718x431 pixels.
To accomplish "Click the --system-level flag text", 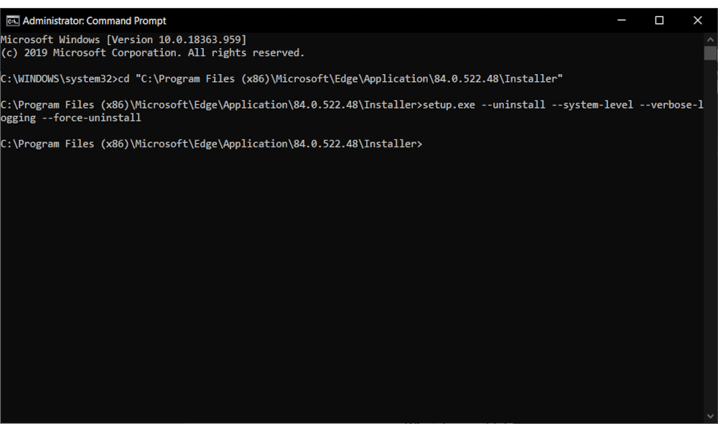I will pyautogui.click(x=592, y=105).
